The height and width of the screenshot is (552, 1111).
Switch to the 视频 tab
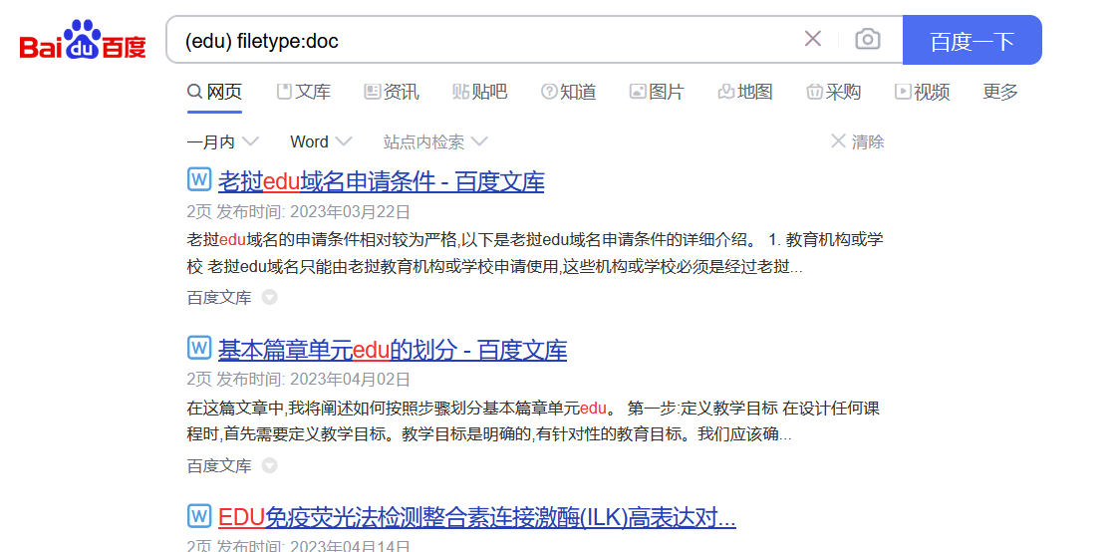pyautogui.click(x=922, y=92)
